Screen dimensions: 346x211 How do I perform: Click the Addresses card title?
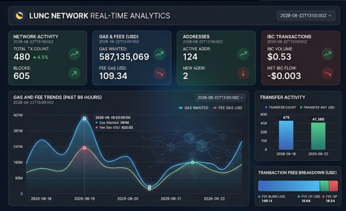pos(196,37)
